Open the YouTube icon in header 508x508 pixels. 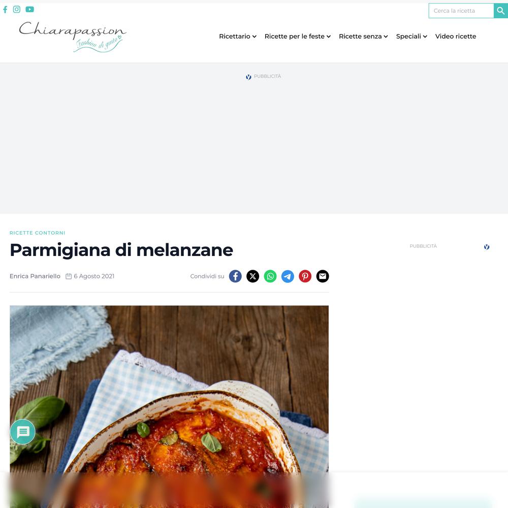[30, 9]
